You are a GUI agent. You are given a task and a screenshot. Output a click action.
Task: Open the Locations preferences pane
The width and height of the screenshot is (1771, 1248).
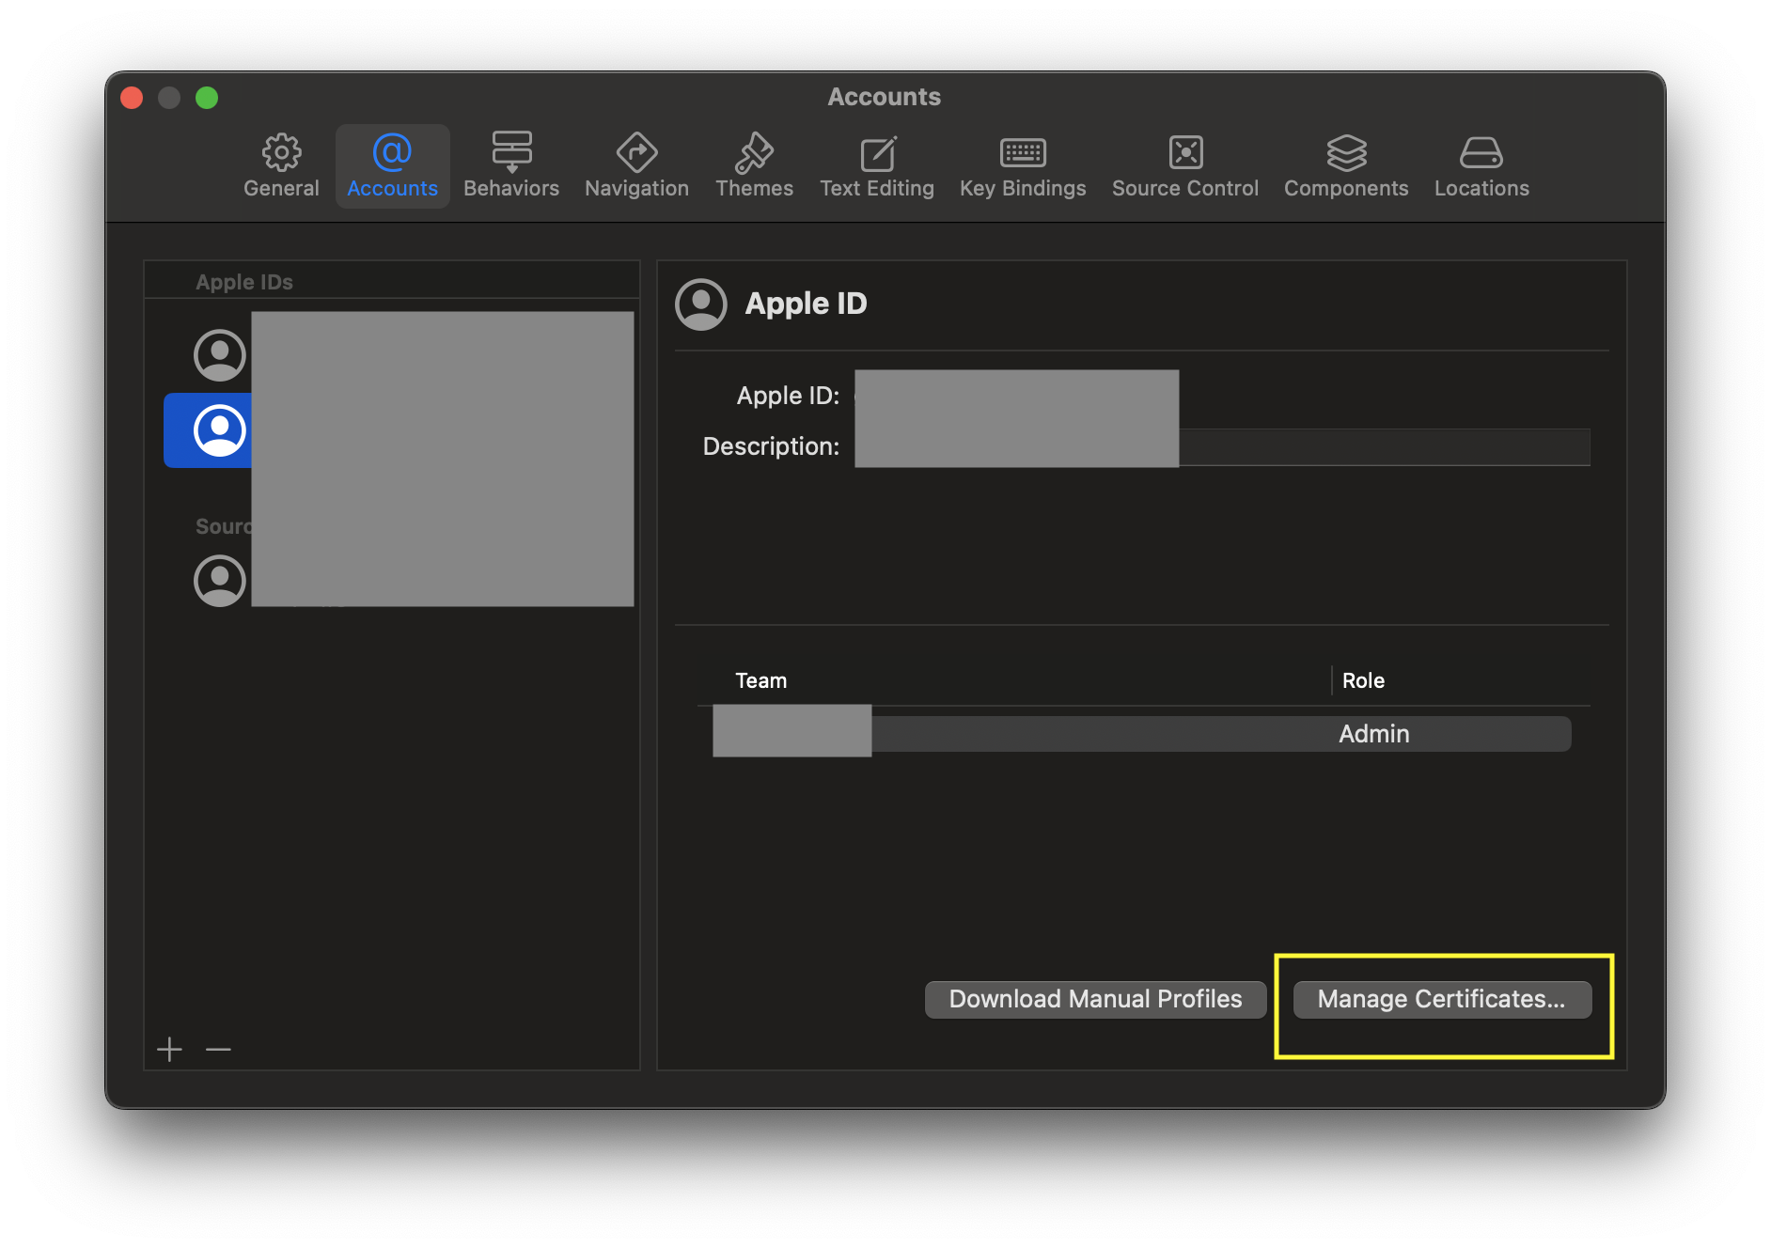point(1481,166)
